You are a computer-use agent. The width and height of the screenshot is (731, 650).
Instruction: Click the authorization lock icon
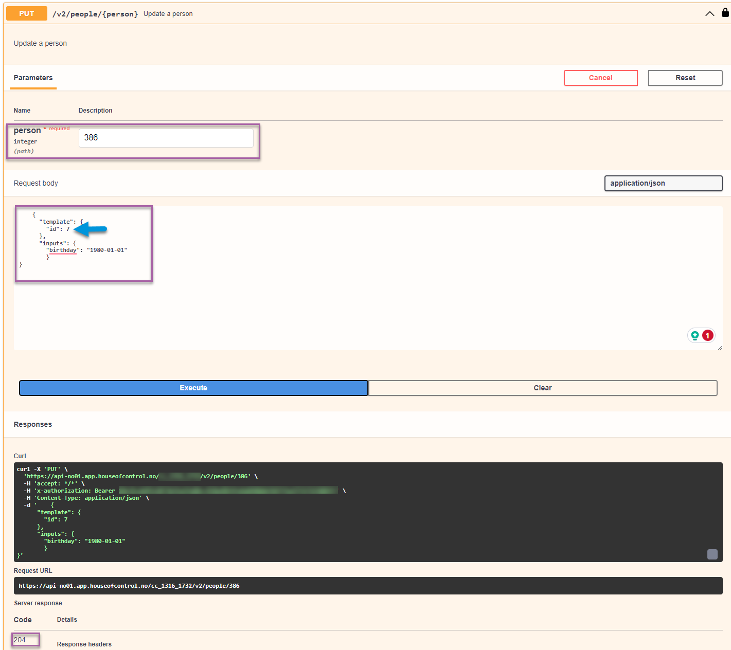coord(725,13)
